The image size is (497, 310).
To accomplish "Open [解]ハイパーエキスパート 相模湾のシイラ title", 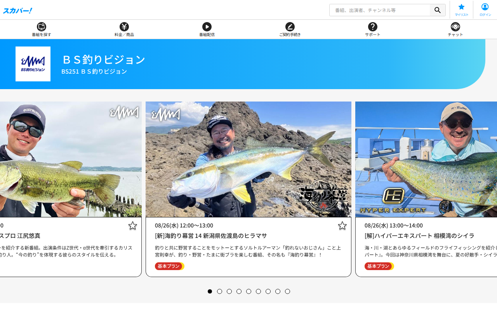I will coord(419,236).
